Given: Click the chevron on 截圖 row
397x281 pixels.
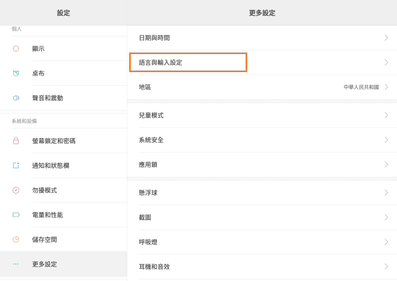Looking at the screenshot, I should click(386, 217).
